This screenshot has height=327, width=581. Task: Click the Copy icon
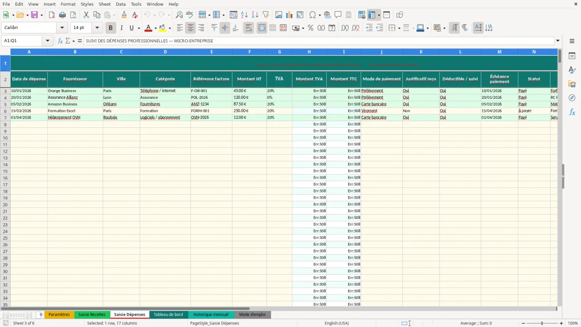[97, 15]
